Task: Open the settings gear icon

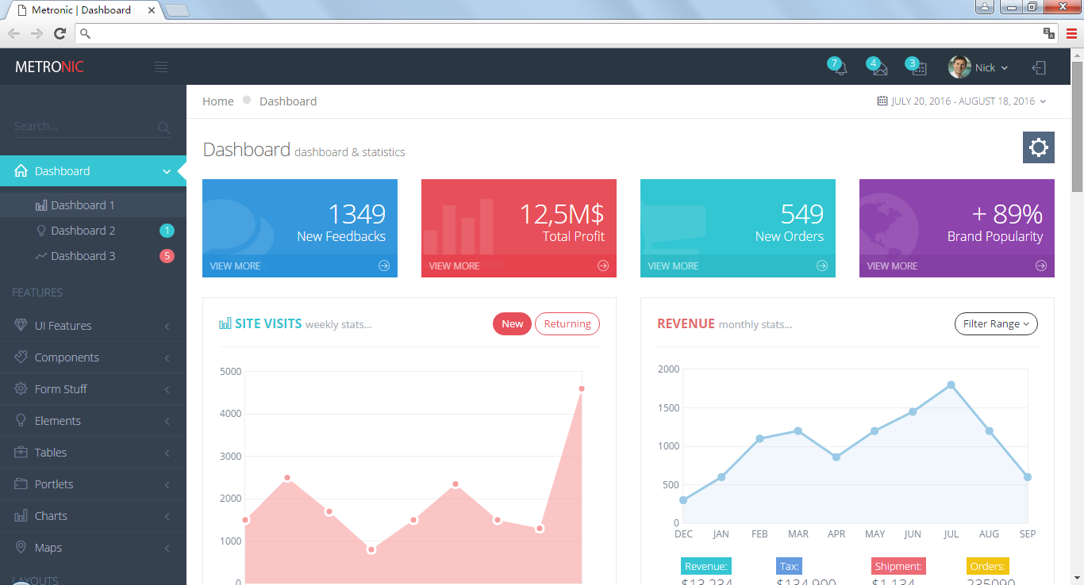Action: pos(1038,147)
